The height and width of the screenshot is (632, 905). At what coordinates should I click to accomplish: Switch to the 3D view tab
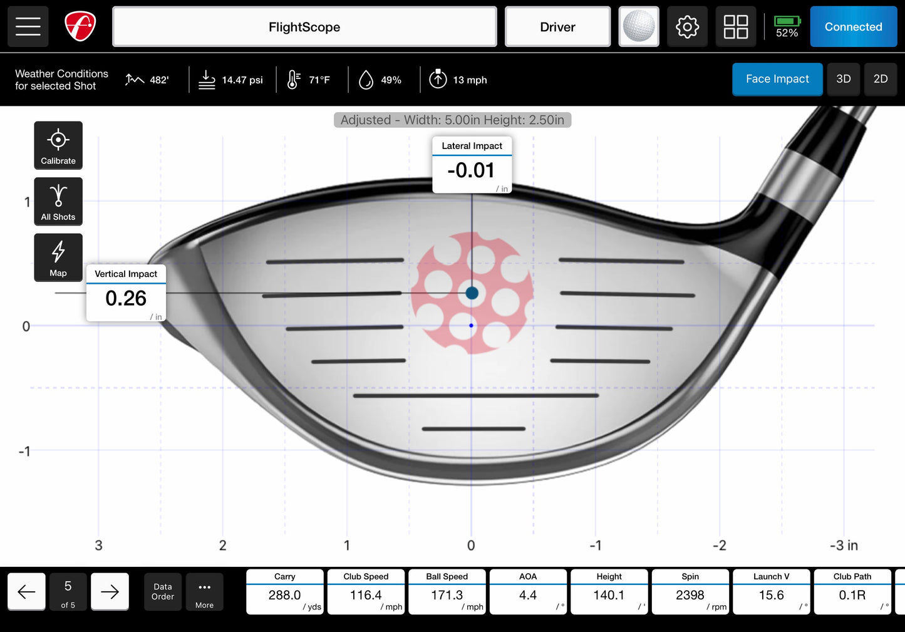843,79
